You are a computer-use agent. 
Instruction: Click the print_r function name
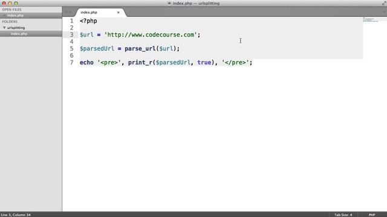pyautogui.click(x=140, y=63)
